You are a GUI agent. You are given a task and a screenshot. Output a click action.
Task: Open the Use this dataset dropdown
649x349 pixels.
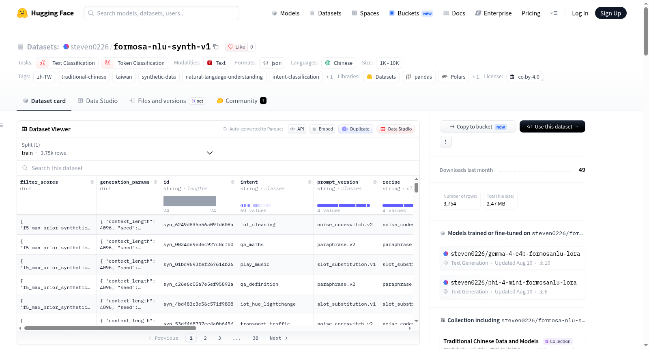[x=552, y=126]
